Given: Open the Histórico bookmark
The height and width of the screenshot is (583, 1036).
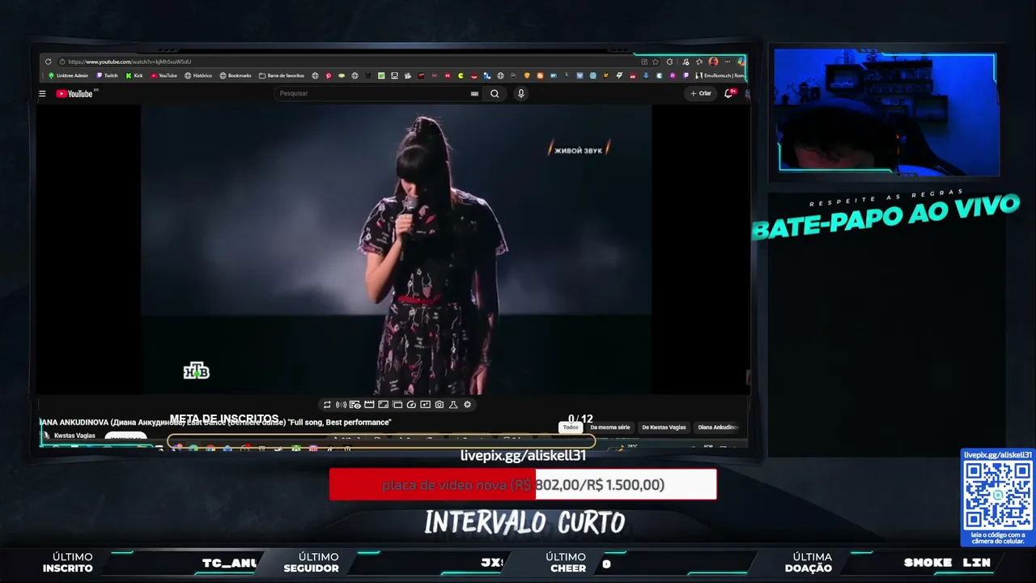Looking at the screenshot, I should point(198,75).
